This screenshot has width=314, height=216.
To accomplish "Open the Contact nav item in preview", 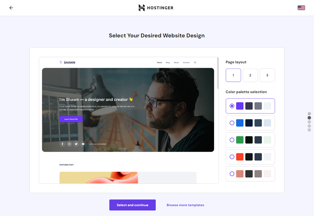I will [x=186, y=62].
